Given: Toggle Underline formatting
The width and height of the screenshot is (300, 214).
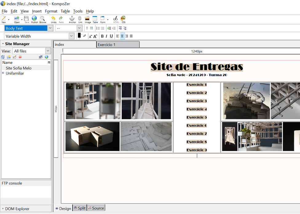Looking at the screenshot, I should 111,36.
